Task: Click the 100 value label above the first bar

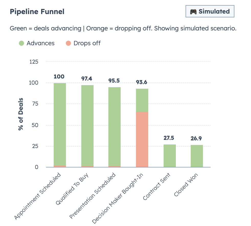Action: tap(59, 76)
